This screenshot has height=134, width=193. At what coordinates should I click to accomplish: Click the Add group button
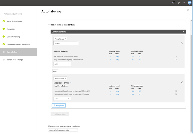coord(59,105)
